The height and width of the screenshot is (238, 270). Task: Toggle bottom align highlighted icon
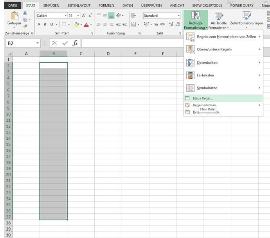(x=111, y=15)
